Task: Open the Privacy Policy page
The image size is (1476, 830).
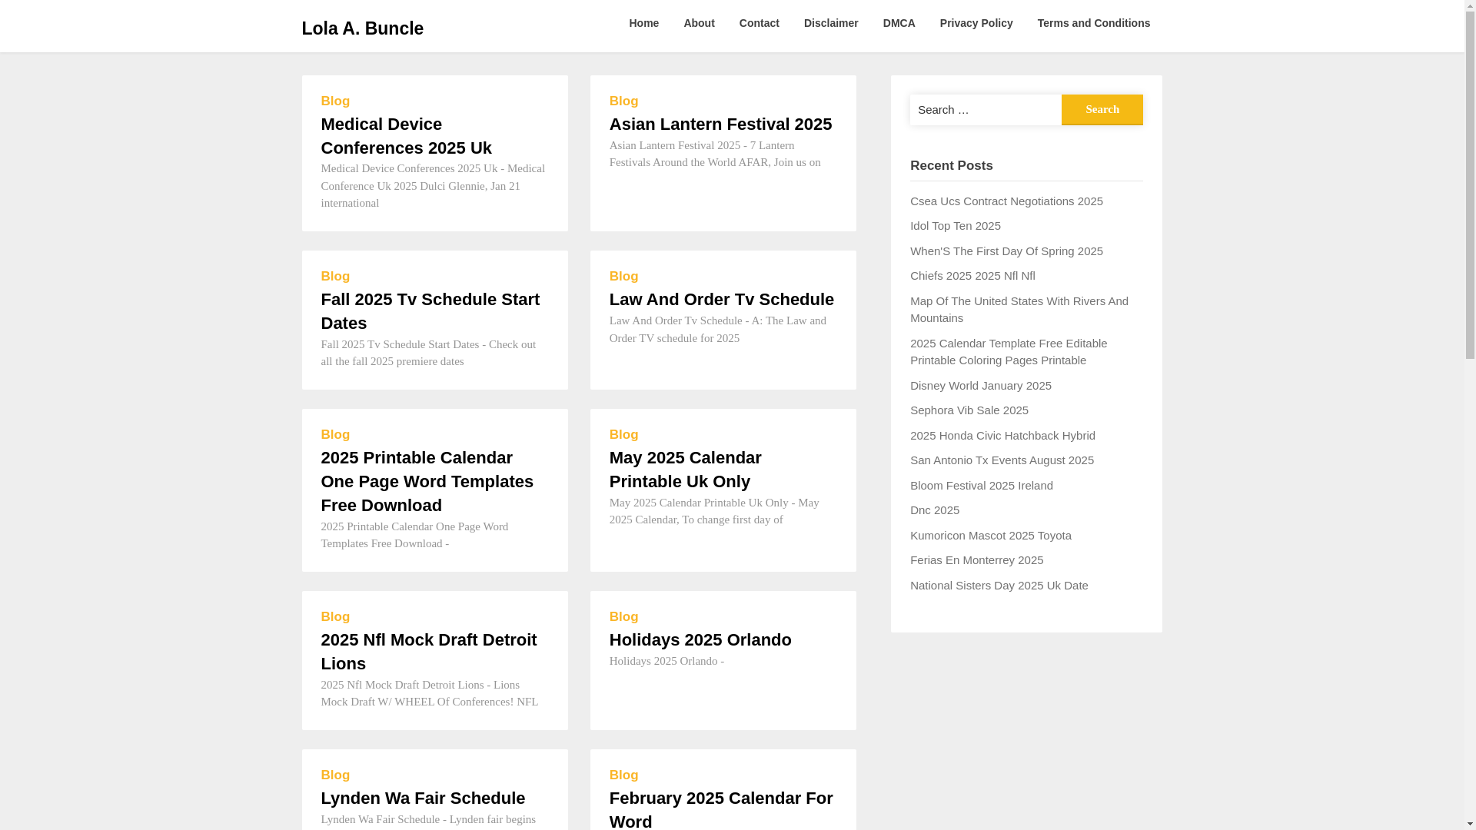Action: 976,23
